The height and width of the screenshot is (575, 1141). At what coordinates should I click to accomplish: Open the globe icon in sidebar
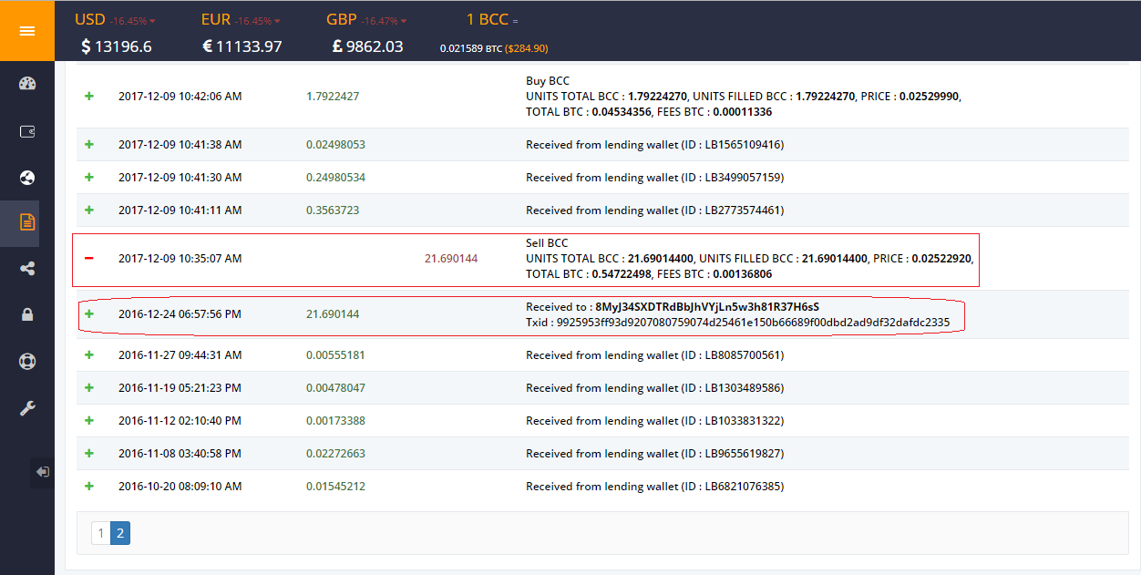(x=27, y=177)
